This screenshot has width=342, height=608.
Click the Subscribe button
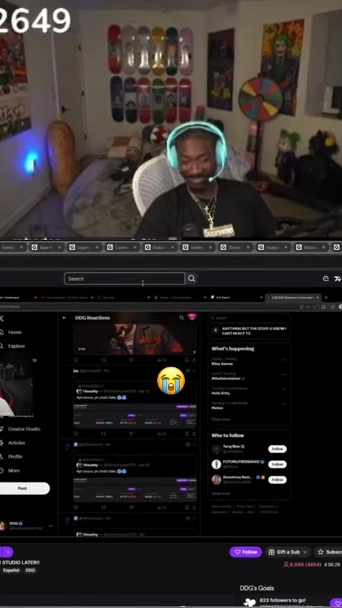(329, 552)
